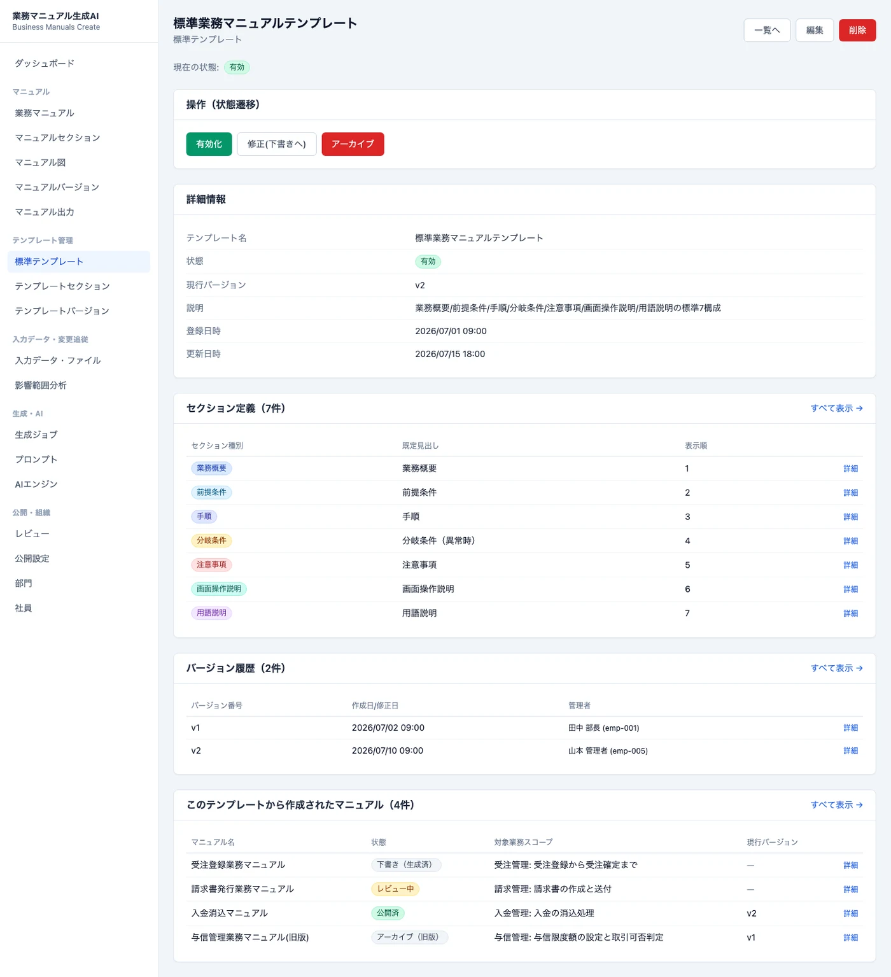Open ダッシュボード in sidebar

click(79, 64)
